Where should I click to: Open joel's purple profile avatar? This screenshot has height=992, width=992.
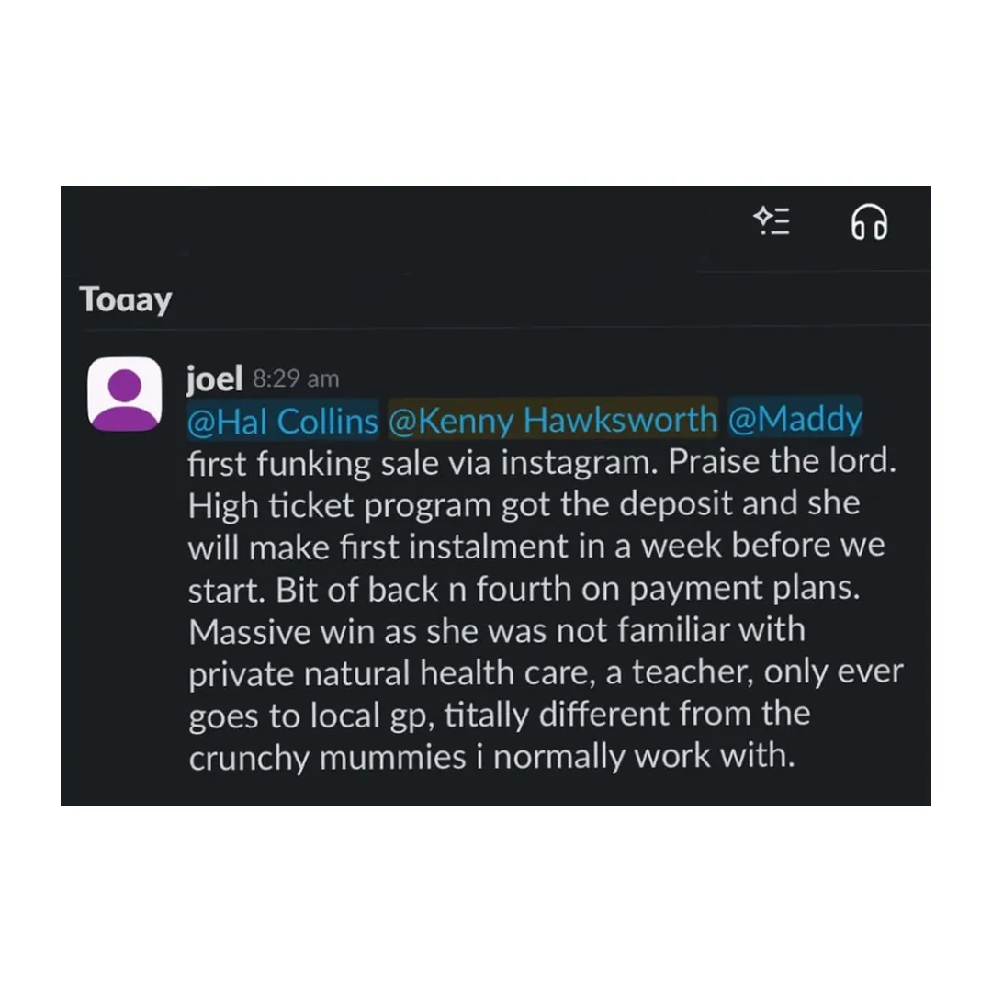click(x=125, y=393)
